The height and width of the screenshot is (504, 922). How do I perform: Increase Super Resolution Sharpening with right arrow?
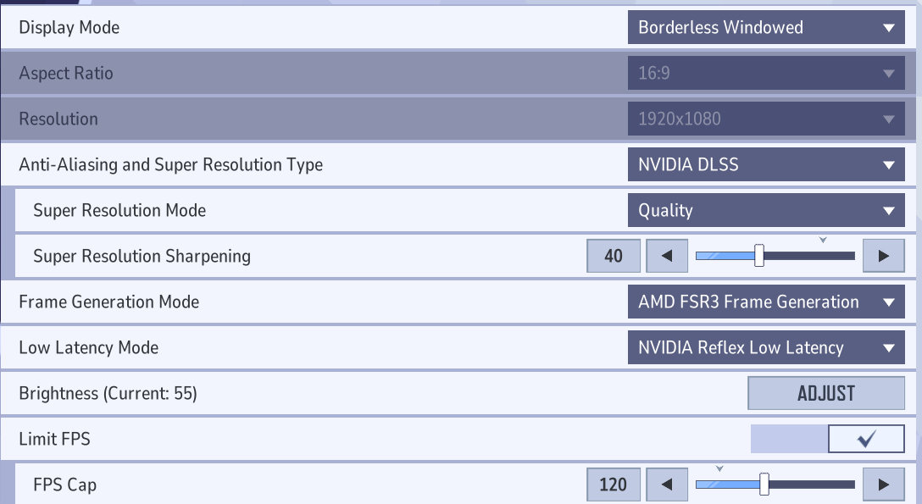(x=883, y=256)
